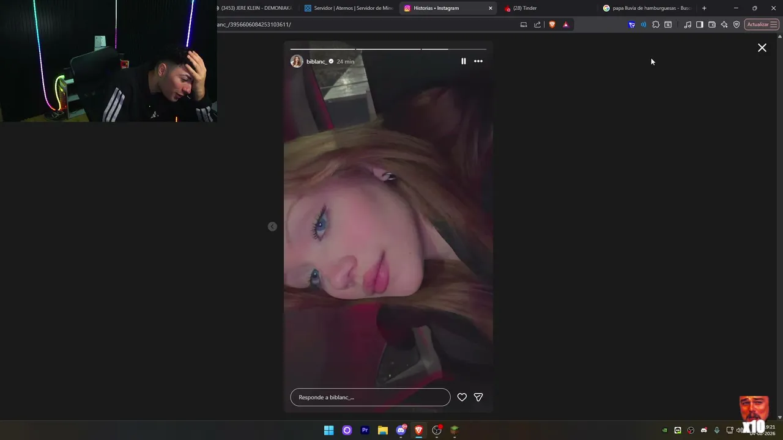Screen dimensions: 783x440
Task: Open a new browser tab
Action: [x=704, y=8]
